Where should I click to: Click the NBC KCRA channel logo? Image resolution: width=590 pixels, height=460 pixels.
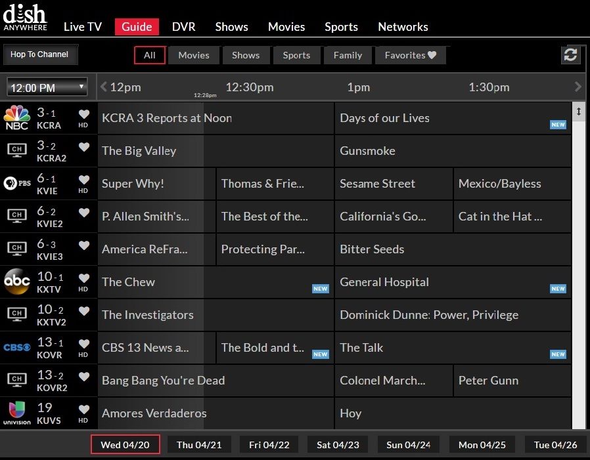(17, 118)
